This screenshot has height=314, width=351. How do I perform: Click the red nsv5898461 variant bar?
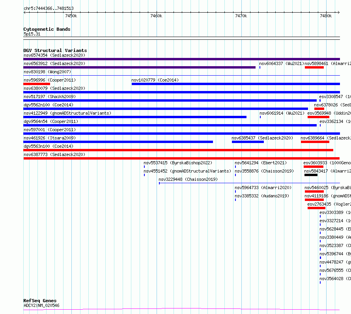point(314,67)
